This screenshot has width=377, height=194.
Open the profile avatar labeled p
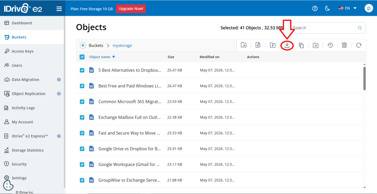(x=368, y=8)
